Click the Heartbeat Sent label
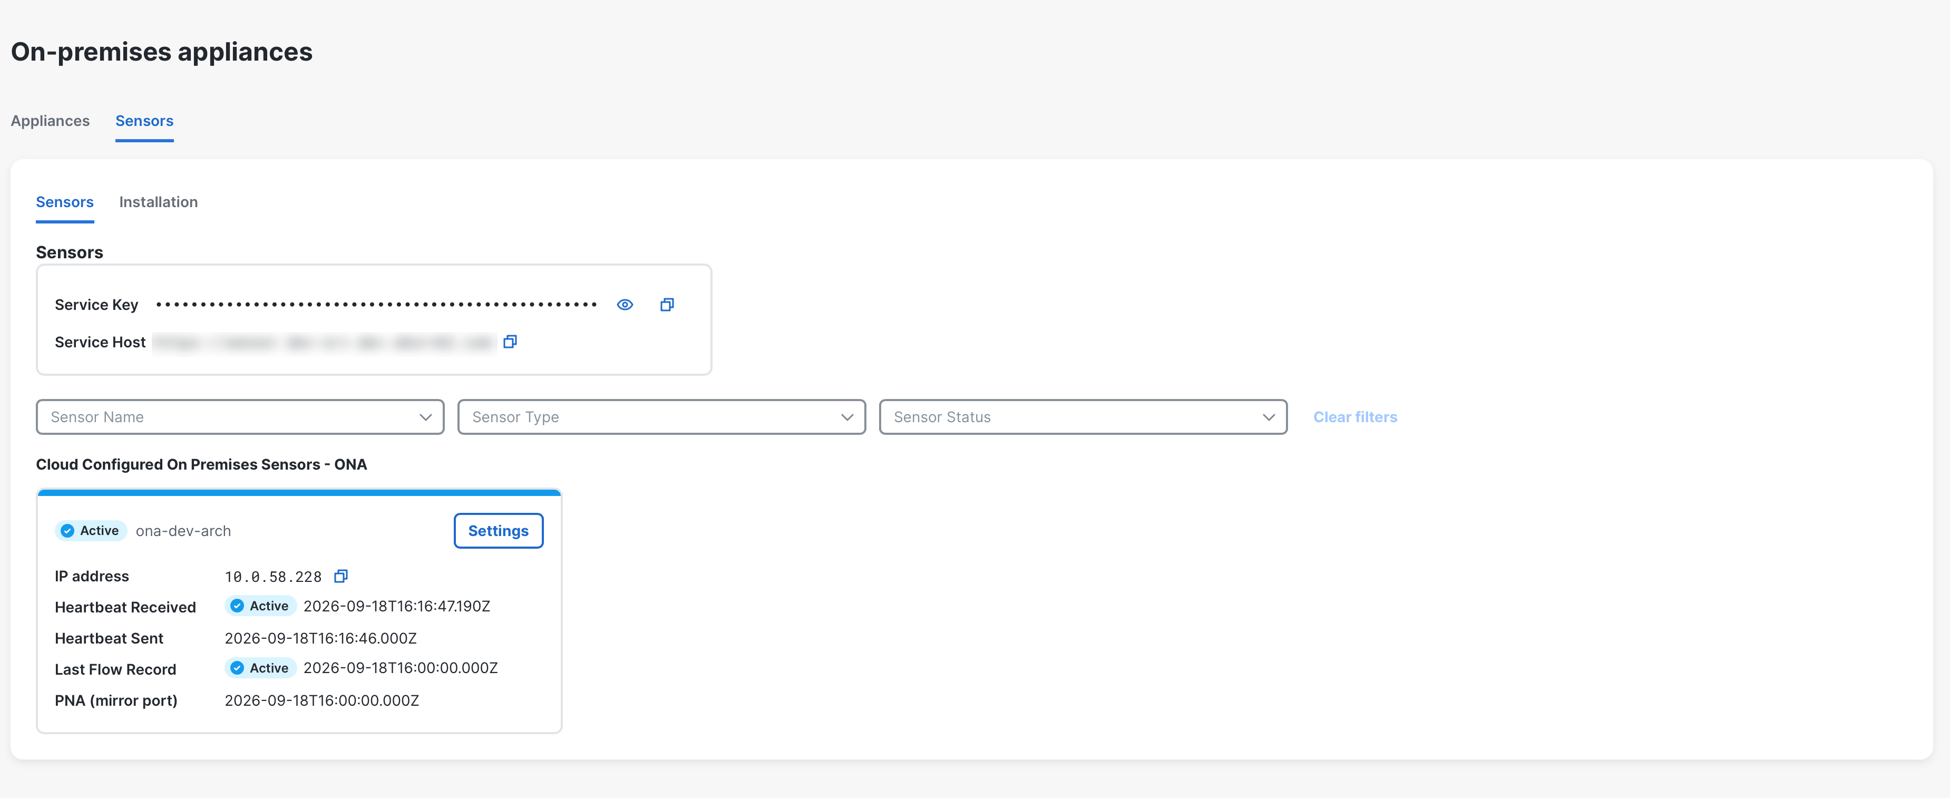Screen dimensions: 1950x798 [x=109, y=638]
